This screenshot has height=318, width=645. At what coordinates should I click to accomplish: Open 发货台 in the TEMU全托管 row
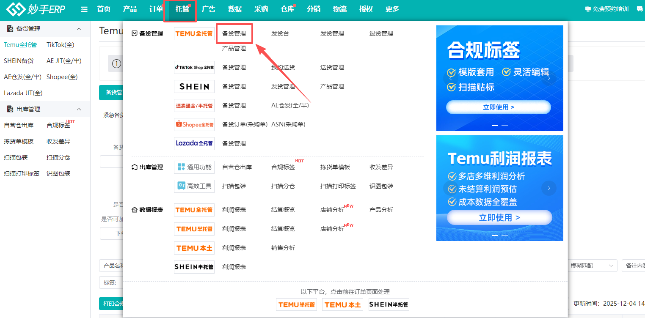pyautogui.click(x=280, y=33)
